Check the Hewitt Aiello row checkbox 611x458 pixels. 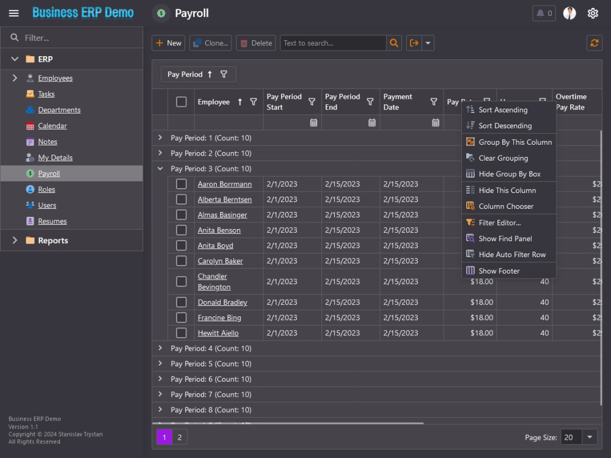click(181, 333)
